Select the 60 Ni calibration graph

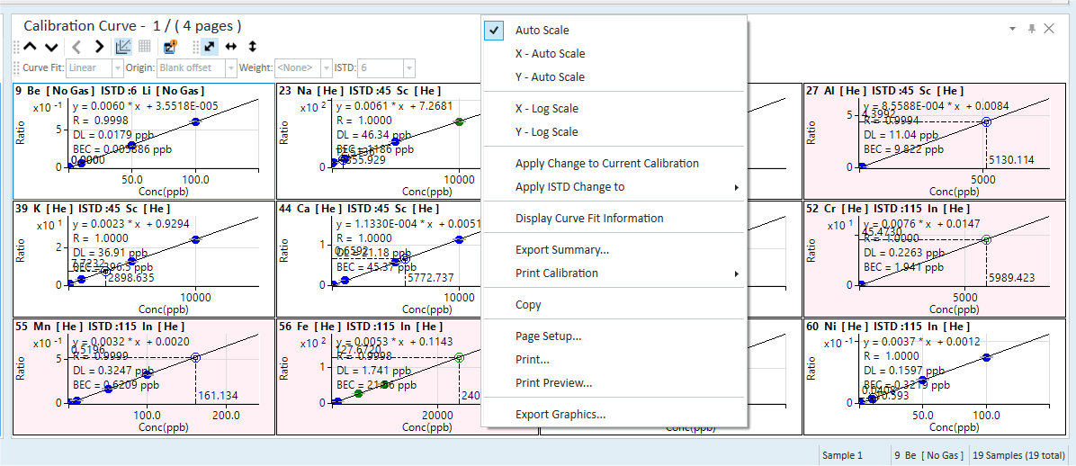click(934, 377)
